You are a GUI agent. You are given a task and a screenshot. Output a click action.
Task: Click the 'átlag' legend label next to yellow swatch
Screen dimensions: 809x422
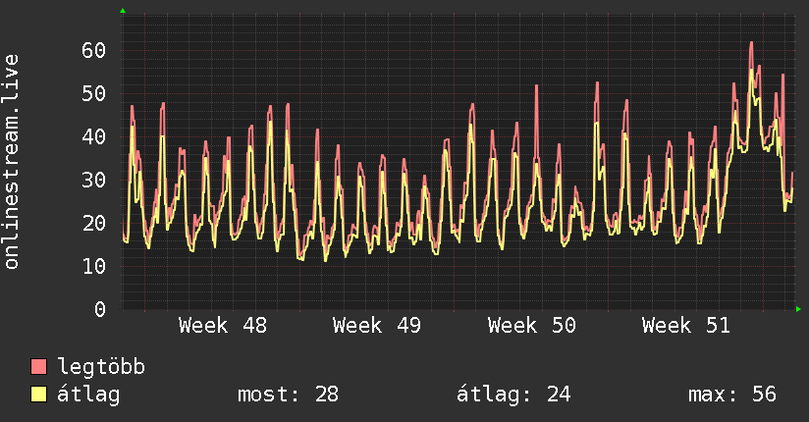pos(88,395)
